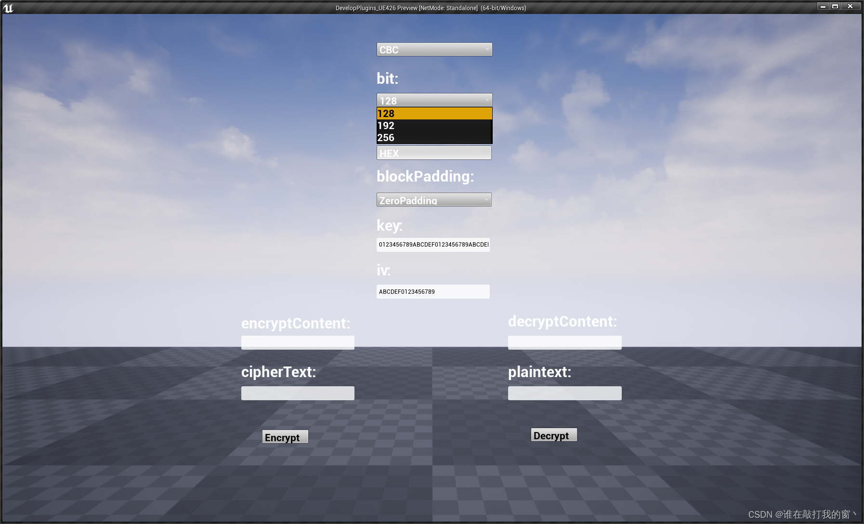Click the maximize window button
This screenshot has width=864, height=524.
click(x=835, y=6)
